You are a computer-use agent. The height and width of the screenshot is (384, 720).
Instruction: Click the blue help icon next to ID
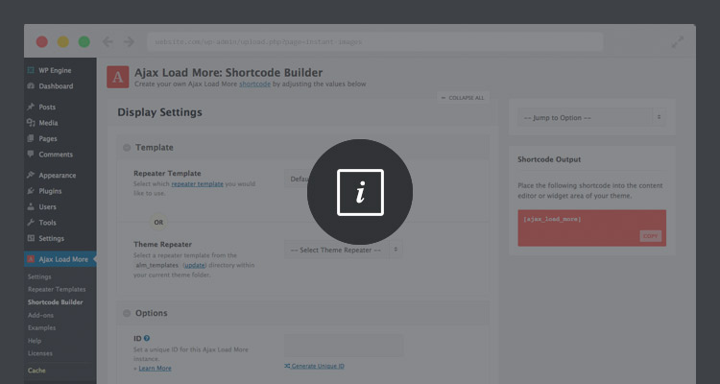point(147,338)
